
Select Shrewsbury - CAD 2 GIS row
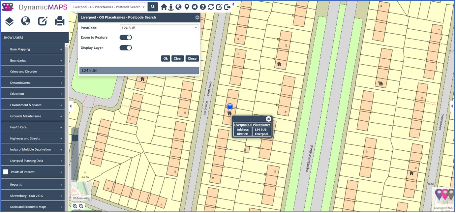pyautogui.click(x=33, y=196)
